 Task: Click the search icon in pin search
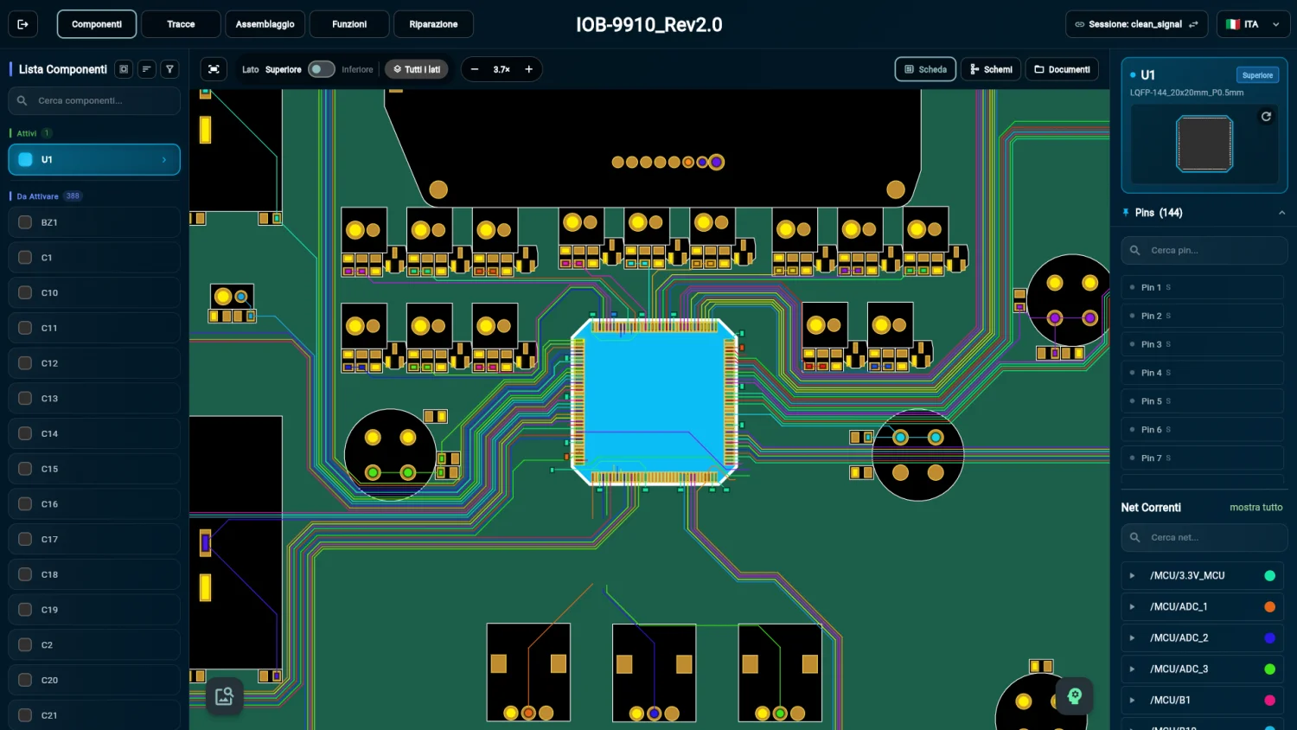click(x=1135, y=251)
